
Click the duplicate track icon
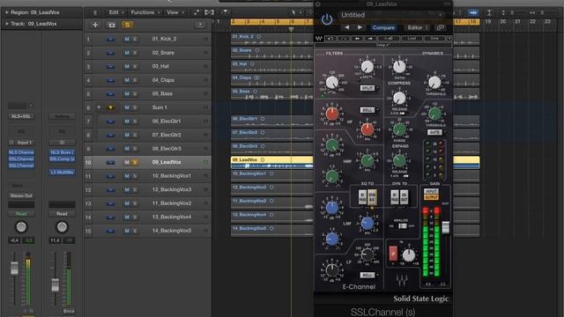coord(112,25)
